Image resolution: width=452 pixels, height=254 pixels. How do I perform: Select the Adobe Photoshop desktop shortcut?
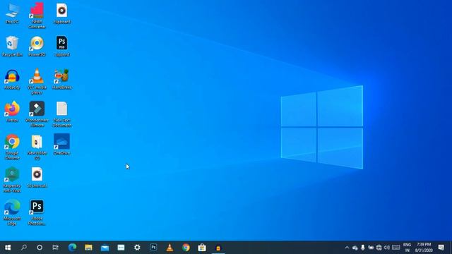37,212
